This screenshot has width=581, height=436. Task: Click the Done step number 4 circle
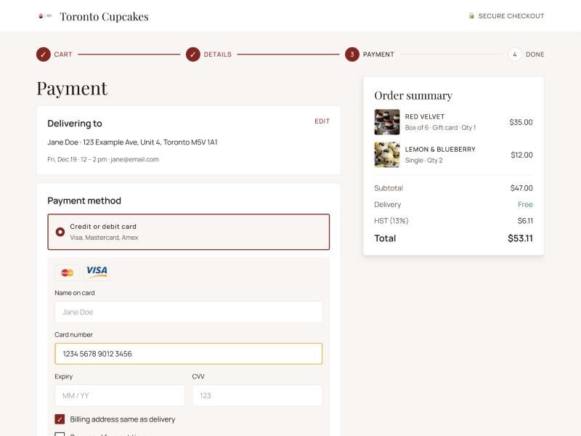(515, 54)
